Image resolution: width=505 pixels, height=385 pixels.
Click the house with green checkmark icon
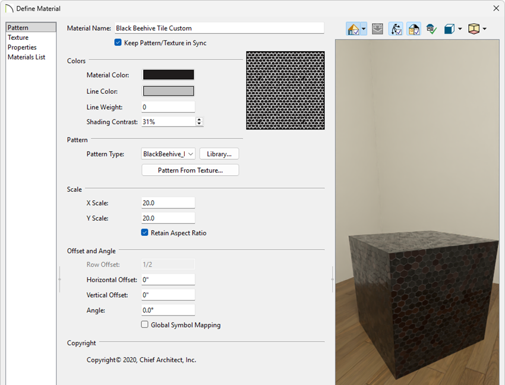[x=431, y=29]
